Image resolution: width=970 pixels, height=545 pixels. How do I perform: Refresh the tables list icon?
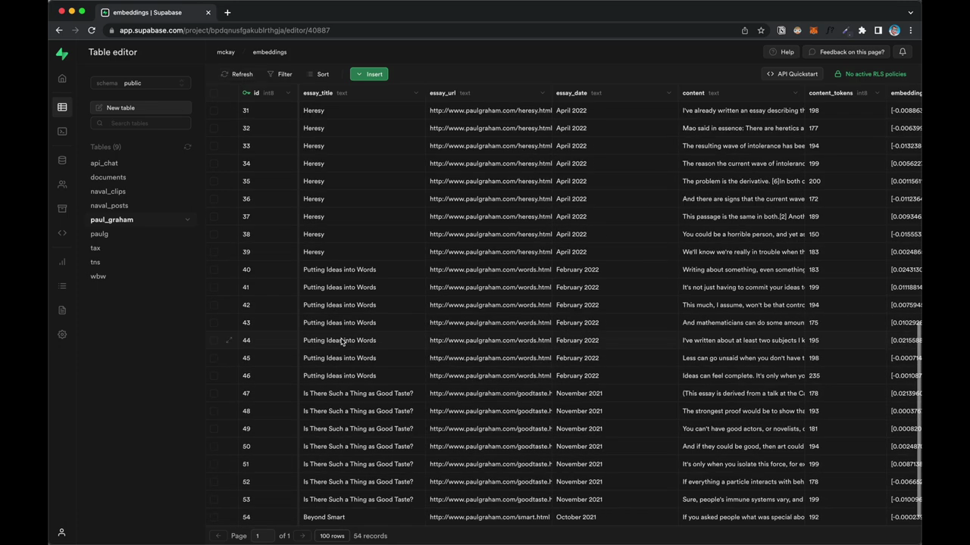(187, 147)
